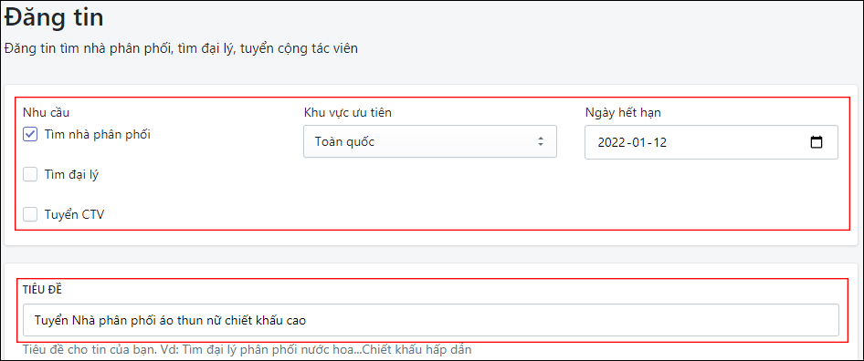The height and width of the screenshot is (361, 864).
Task: Uncheck the Tìm nhà phân phối checkbox
Action: tap(30, 134)
